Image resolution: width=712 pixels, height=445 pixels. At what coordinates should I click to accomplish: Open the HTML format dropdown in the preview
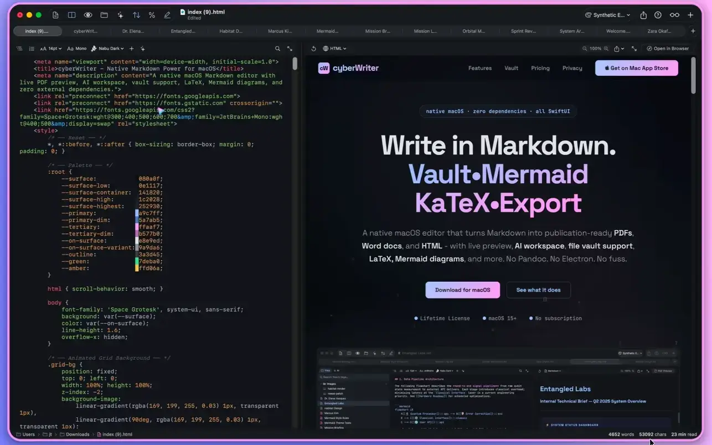pos(336,49)
